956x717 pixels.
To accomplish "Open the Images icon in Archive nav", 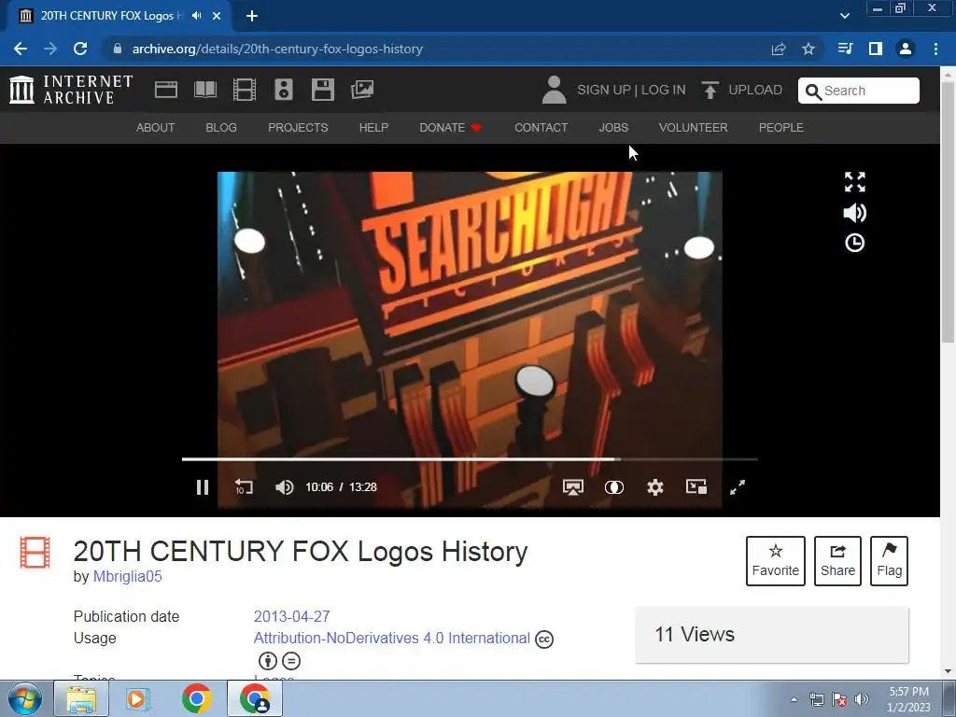I will pos(362,90).
